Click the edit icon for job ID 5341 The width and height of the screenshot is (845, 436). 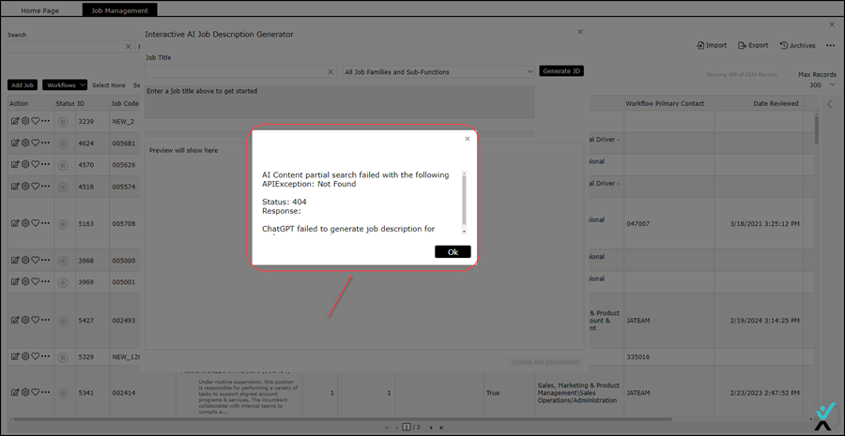pyautogui.click(x=15, y=392)
